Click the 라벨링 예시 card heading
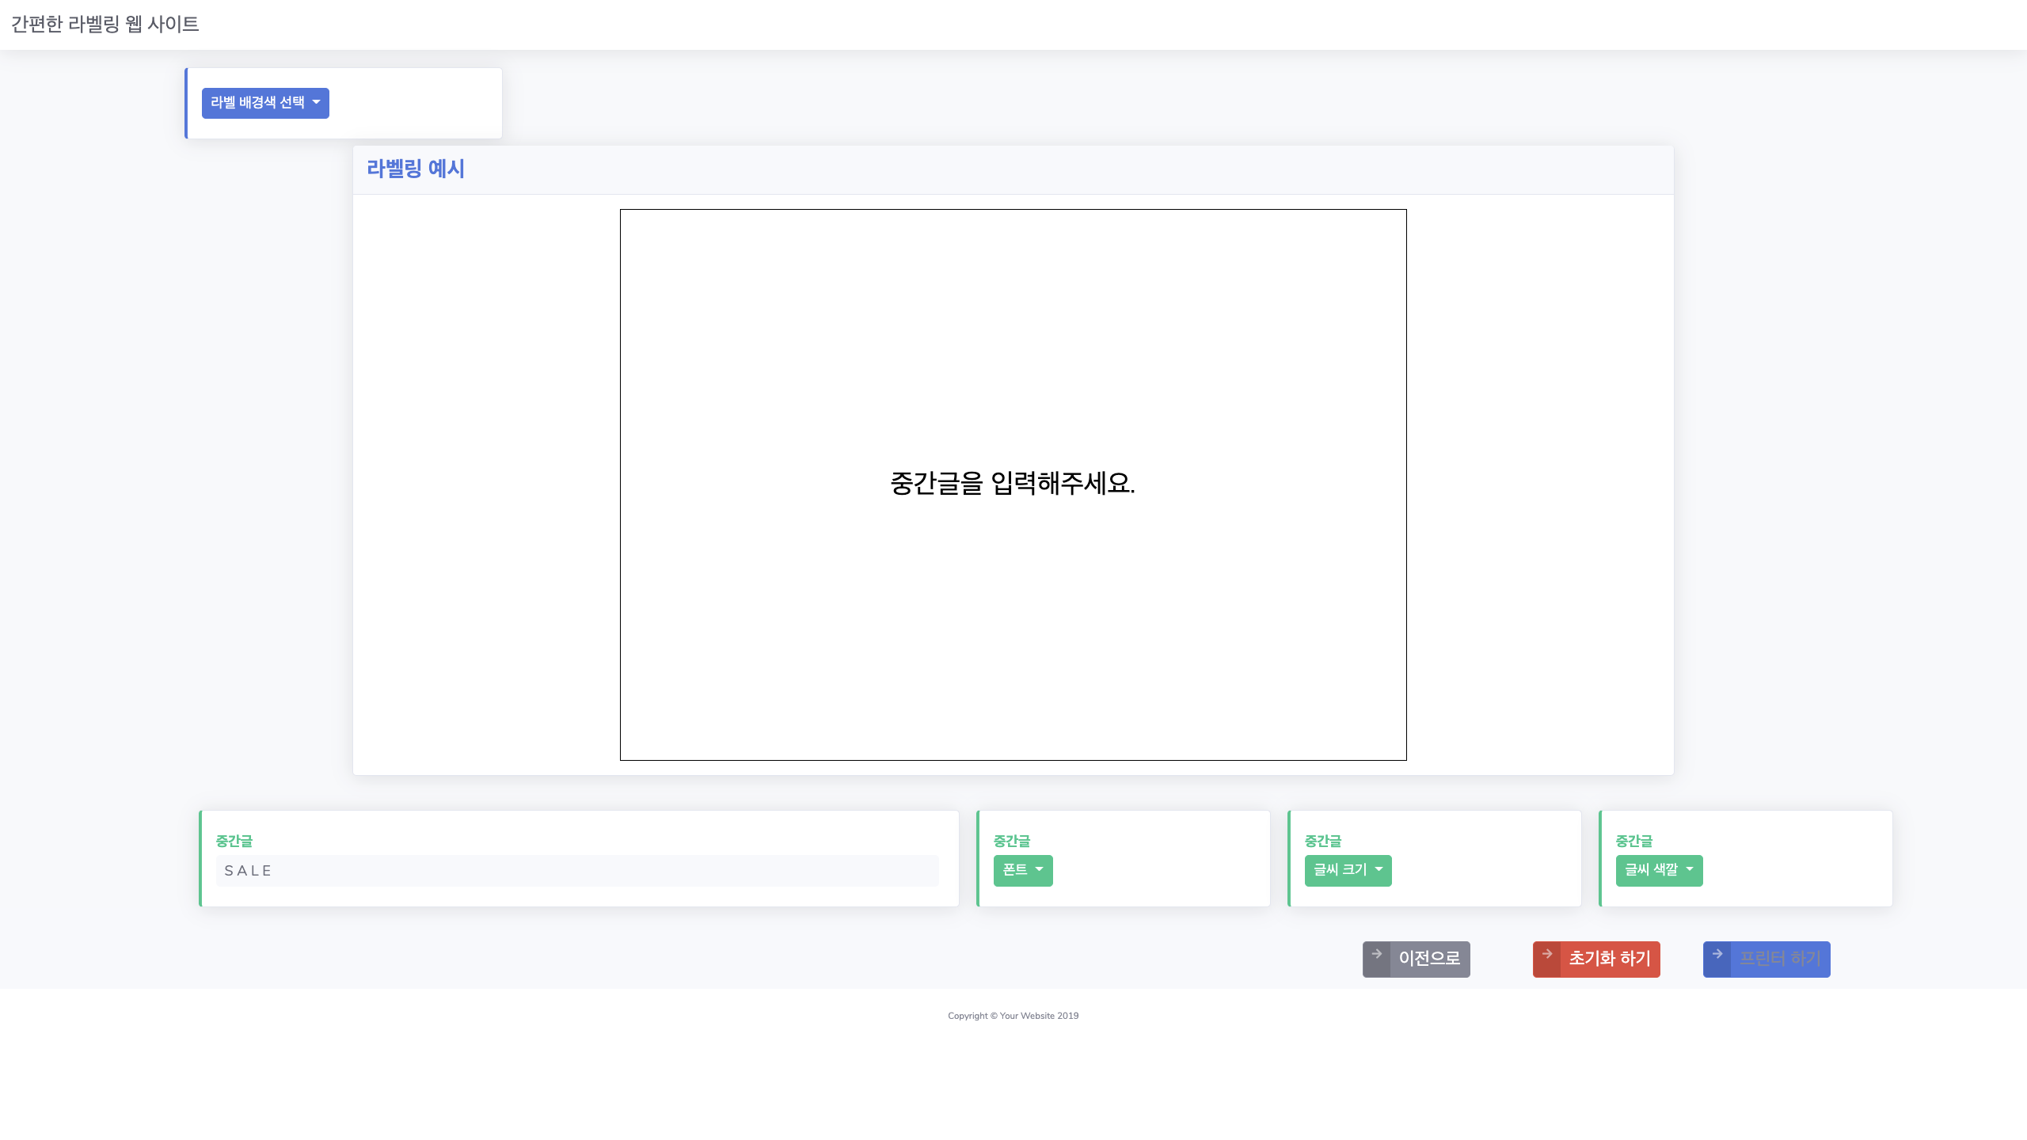 click(416, 169)
